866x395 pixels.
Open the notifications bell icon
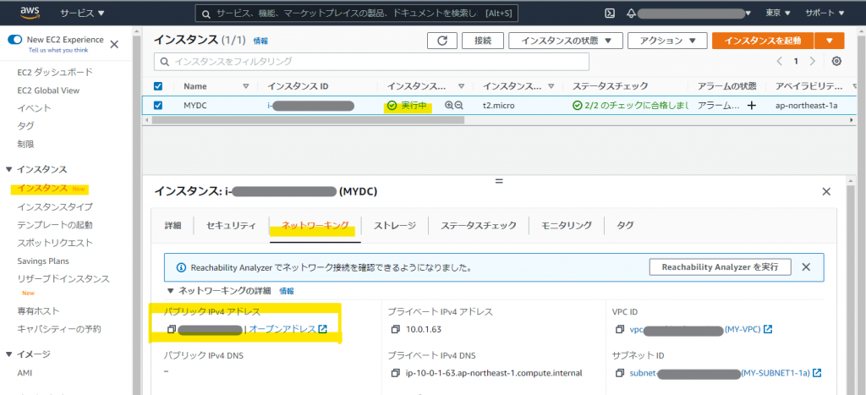[x=631, y=14]
